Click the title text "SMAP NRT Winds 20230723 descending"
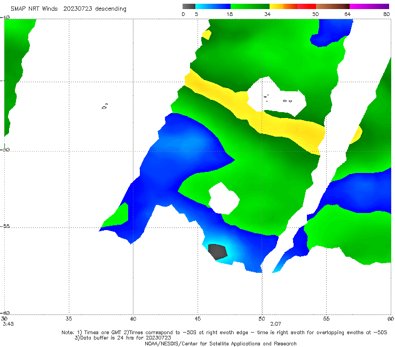The width and height of the screenshot is (395, 347). (x=68, y=9)
